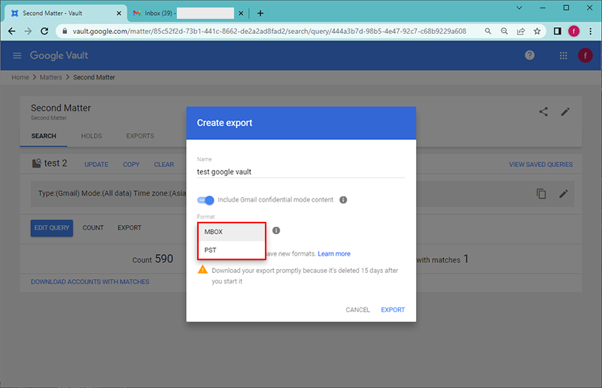Toggle Include Gmail confidential mode content
The width and height of the screenshot is (602, 388).
pyautogui.click(x=205, y=200)
